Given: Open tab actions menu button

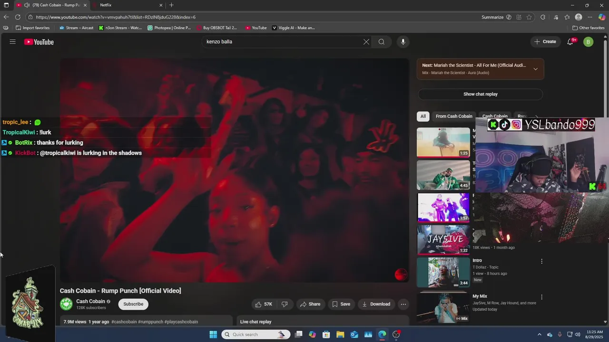Looking at the screenshot, I should 6,5.
